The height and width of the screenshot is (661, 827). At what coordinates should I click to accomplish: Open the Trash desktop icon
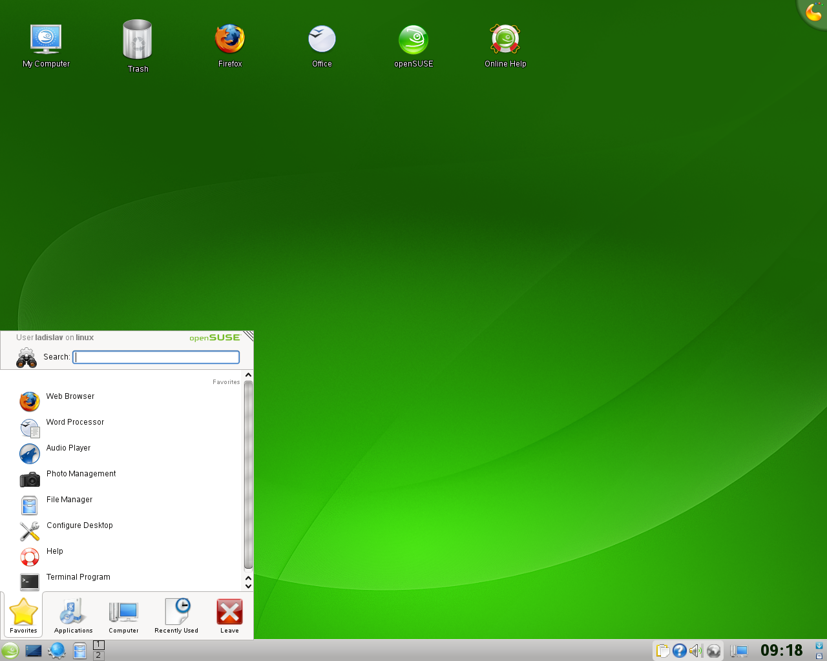click(x=138, y=46)
